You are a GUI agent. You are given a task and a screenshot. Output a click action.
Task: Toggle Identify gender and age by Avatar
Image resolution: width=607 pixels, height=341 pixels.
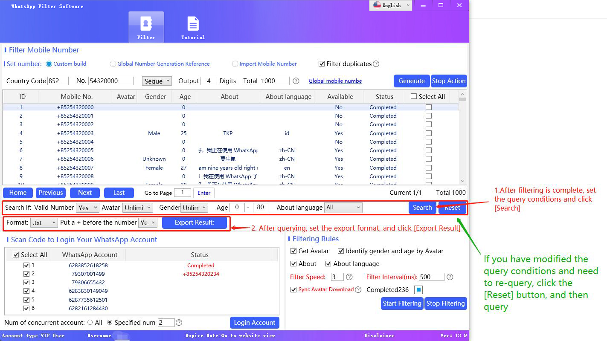[341, 251]
